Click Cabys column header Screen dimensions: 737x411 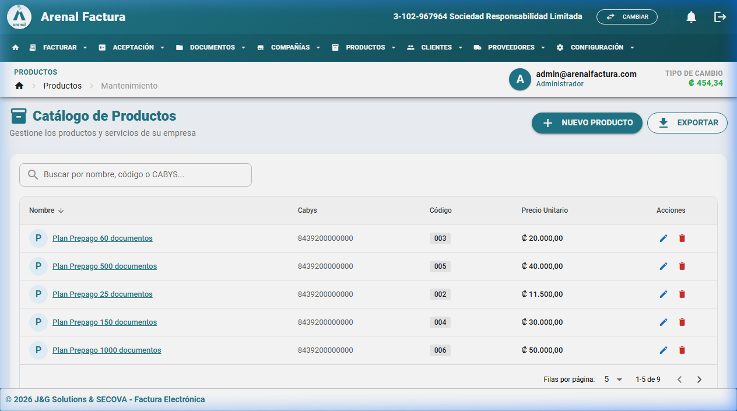(307, 210)
